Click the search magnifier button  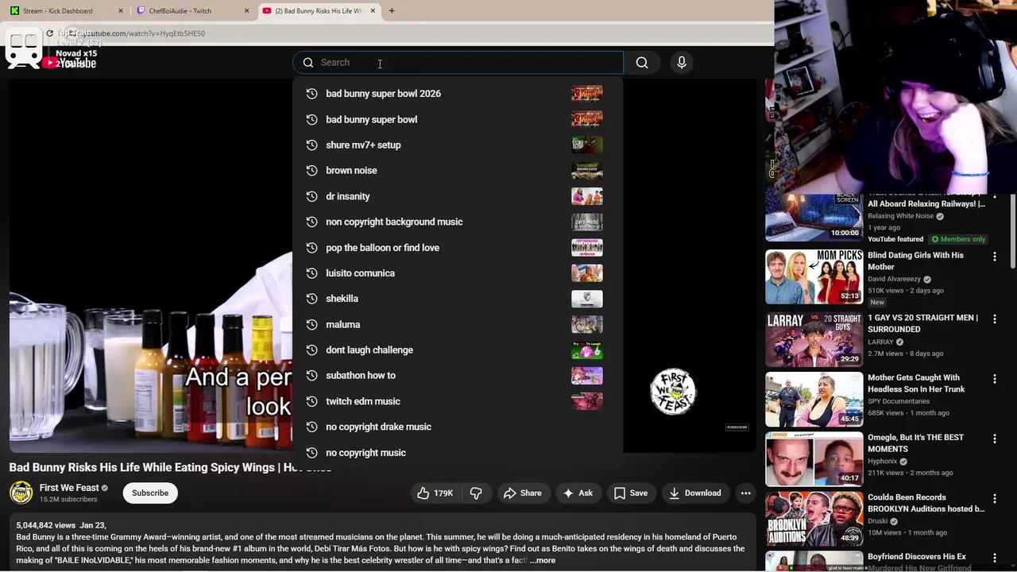(x=642, y=63)
